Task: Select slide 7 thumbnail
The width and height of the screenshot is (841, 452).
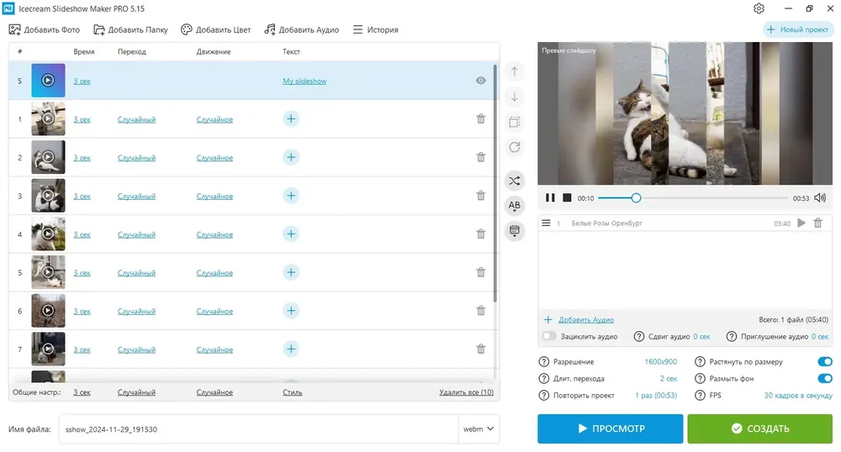Action: (x=48, y=350)
